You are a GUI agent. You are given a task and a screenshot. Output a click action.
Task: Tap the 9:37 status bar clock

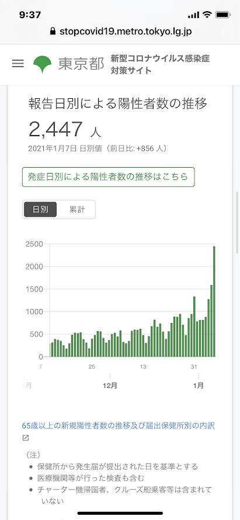[x=30, y=15]
